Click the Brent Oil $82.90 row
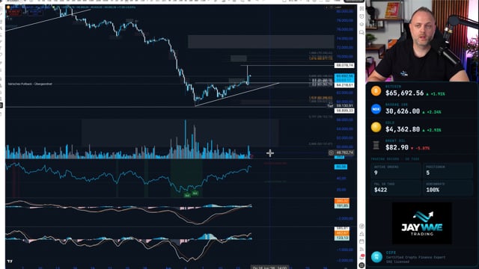 click(422, 145)
